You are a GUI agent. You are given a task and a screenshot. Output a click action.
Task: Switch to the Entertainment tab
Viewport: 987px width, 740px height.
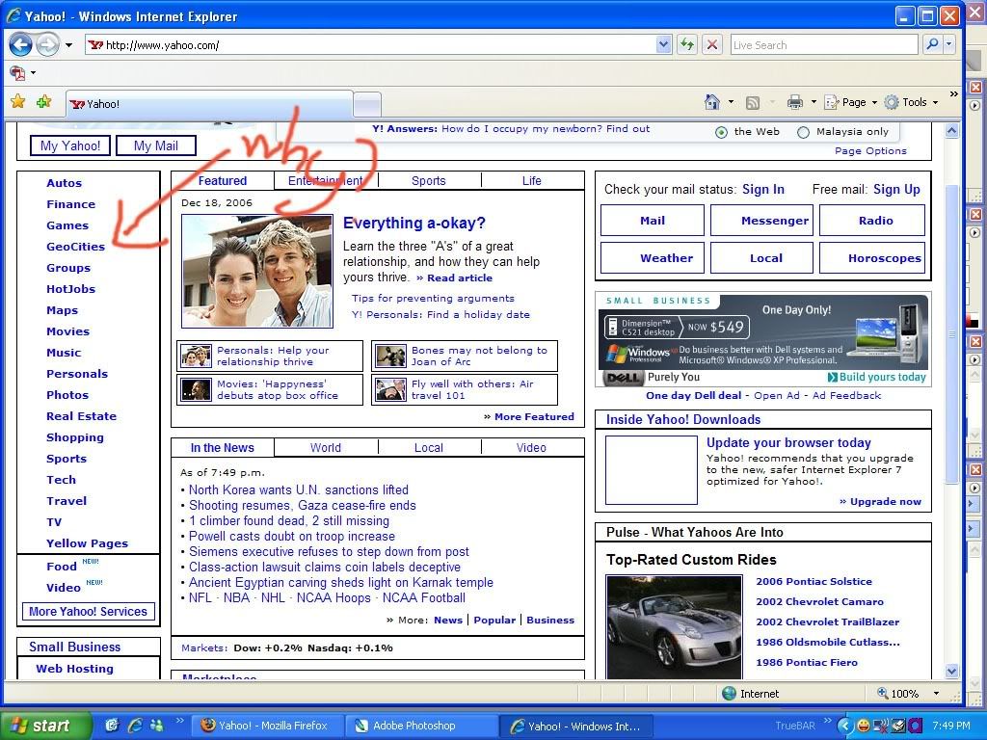point(326,181)
